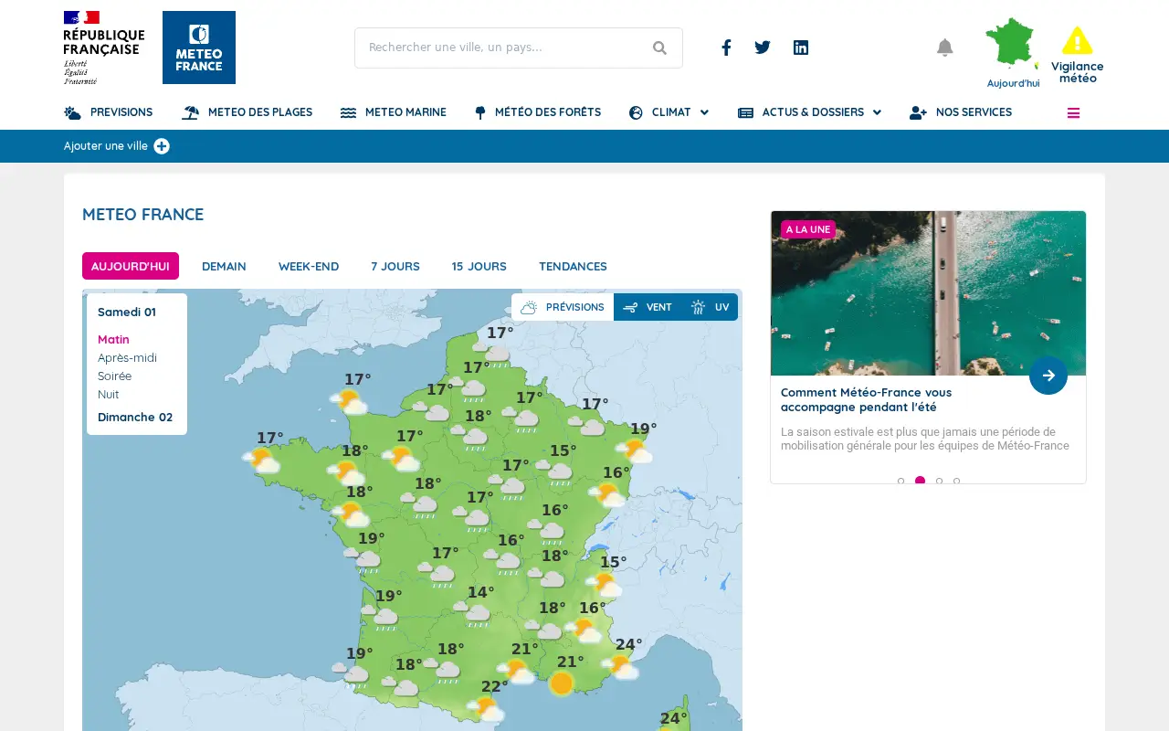
Task: Click the notification bell icon
Action: click(x=945, y=48)
